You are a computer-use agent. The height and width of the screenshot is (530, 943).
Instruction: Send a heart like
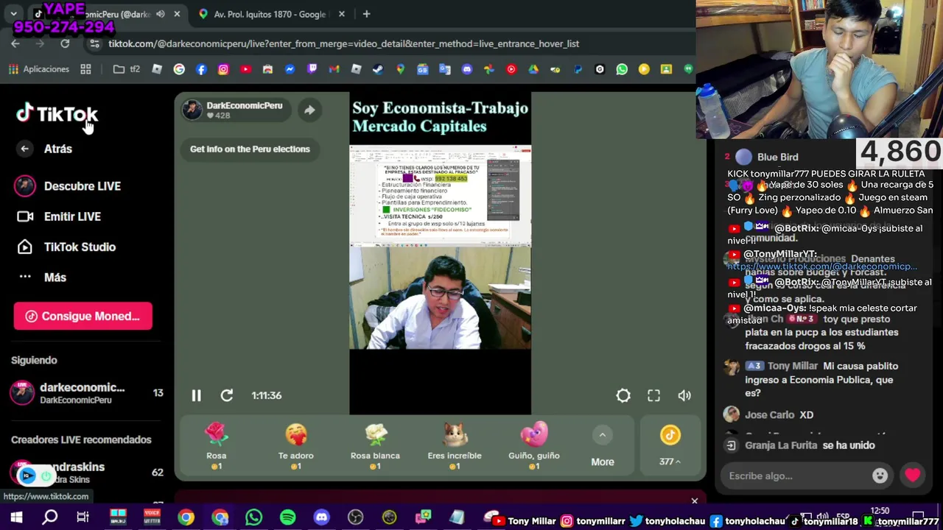[x=913, y=476]
